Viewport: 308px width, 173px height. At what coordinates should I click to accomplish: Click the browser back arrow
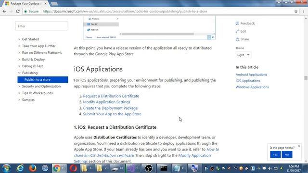pos(4,12)
